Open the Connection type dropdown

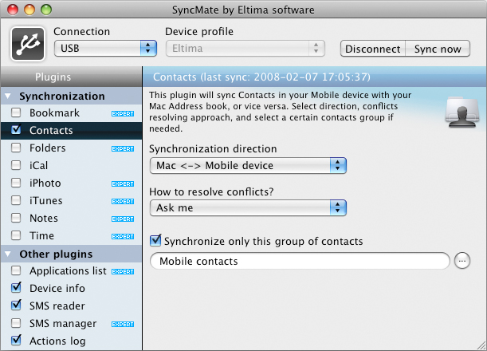pos(105,49)
